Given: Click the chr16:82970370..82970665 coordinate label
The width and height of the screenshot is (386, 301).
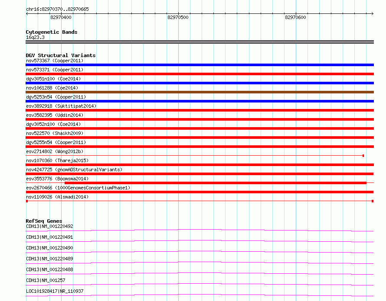Looking at the screenshot, I should [57, 10].
